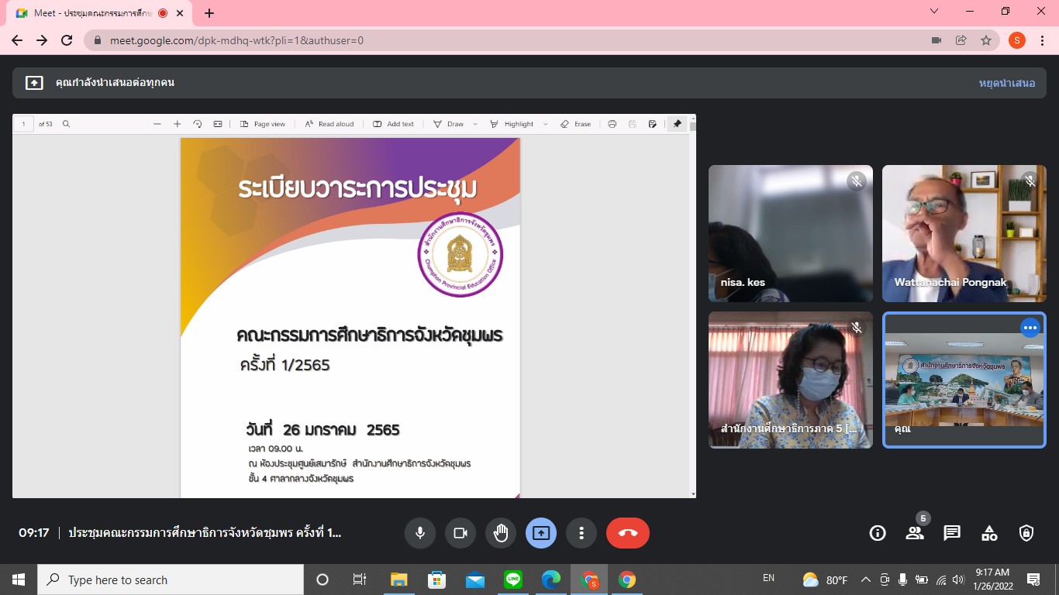
Task: Print the PDF document
Action: (612, 124)
